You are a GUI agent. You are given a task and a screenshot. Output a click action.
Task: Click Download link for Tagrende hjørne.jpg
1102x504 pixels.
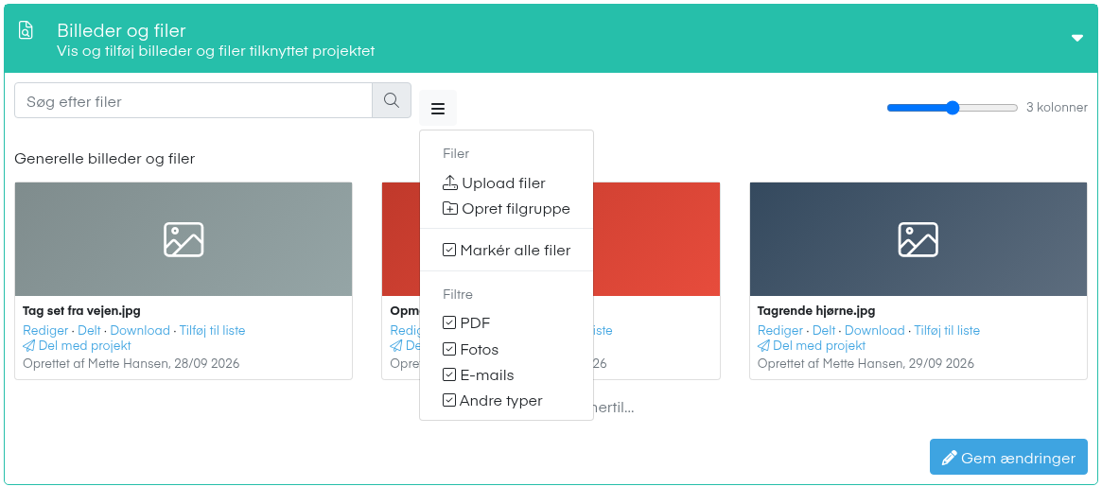pos(874,330)
